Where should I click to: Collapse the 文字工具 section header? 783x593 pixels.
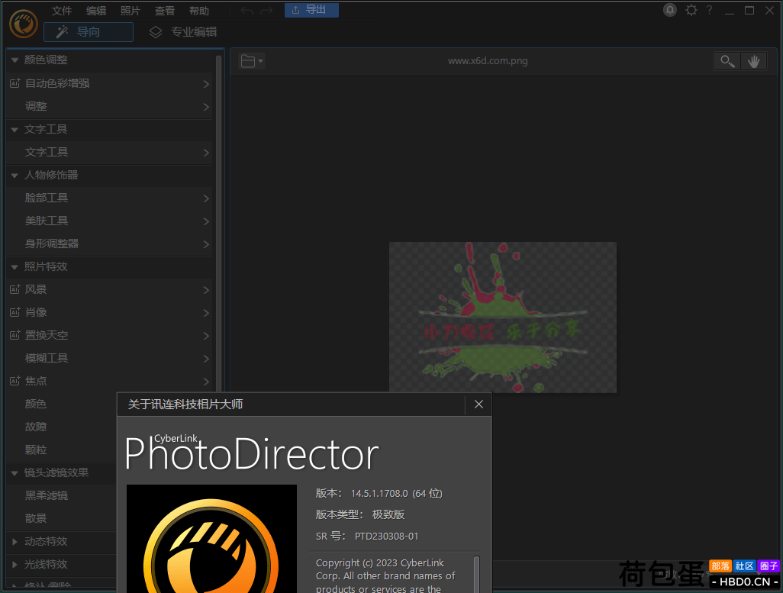tap(15, 130)
